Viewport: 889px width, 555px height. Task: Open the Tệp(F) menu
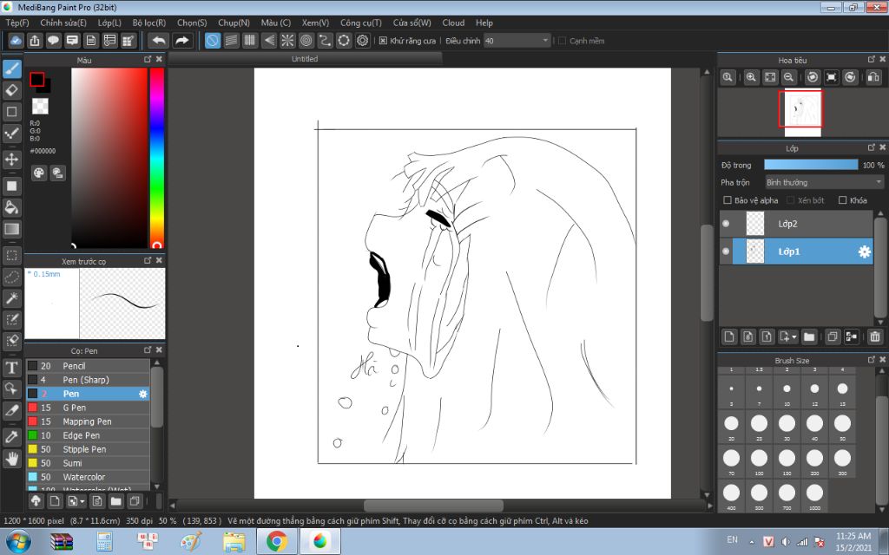[x=17, y=23]
